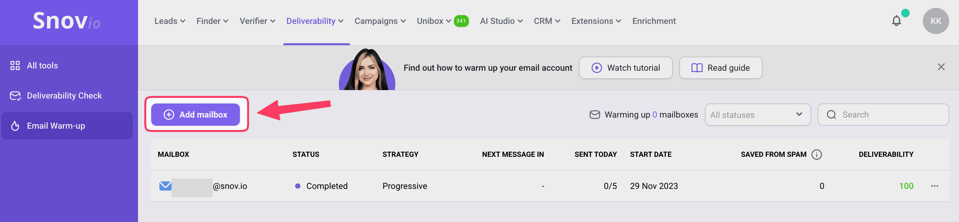959x222 pixels.
Task: Expand the All statuses filter dropdown
Action: click(x=757, y=115)
